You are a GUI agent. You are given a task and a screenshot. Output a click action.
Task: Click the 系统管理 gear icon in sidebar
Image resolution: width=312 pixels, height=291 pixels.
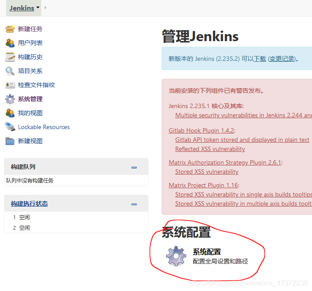[x=10, y=99]
